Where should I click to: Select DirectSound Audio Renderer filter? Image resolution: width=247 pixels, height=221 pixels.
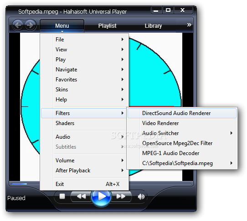point(182,113)
